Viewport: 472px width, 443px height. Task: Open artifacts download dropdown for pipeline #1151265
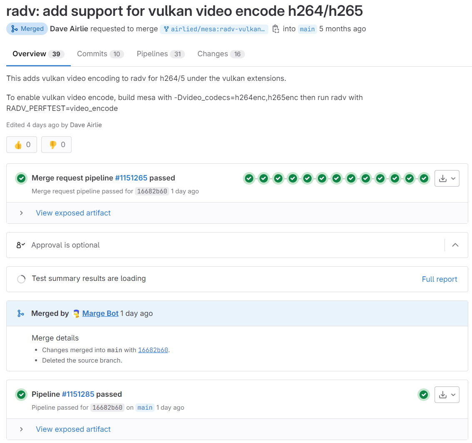[447, 178]
